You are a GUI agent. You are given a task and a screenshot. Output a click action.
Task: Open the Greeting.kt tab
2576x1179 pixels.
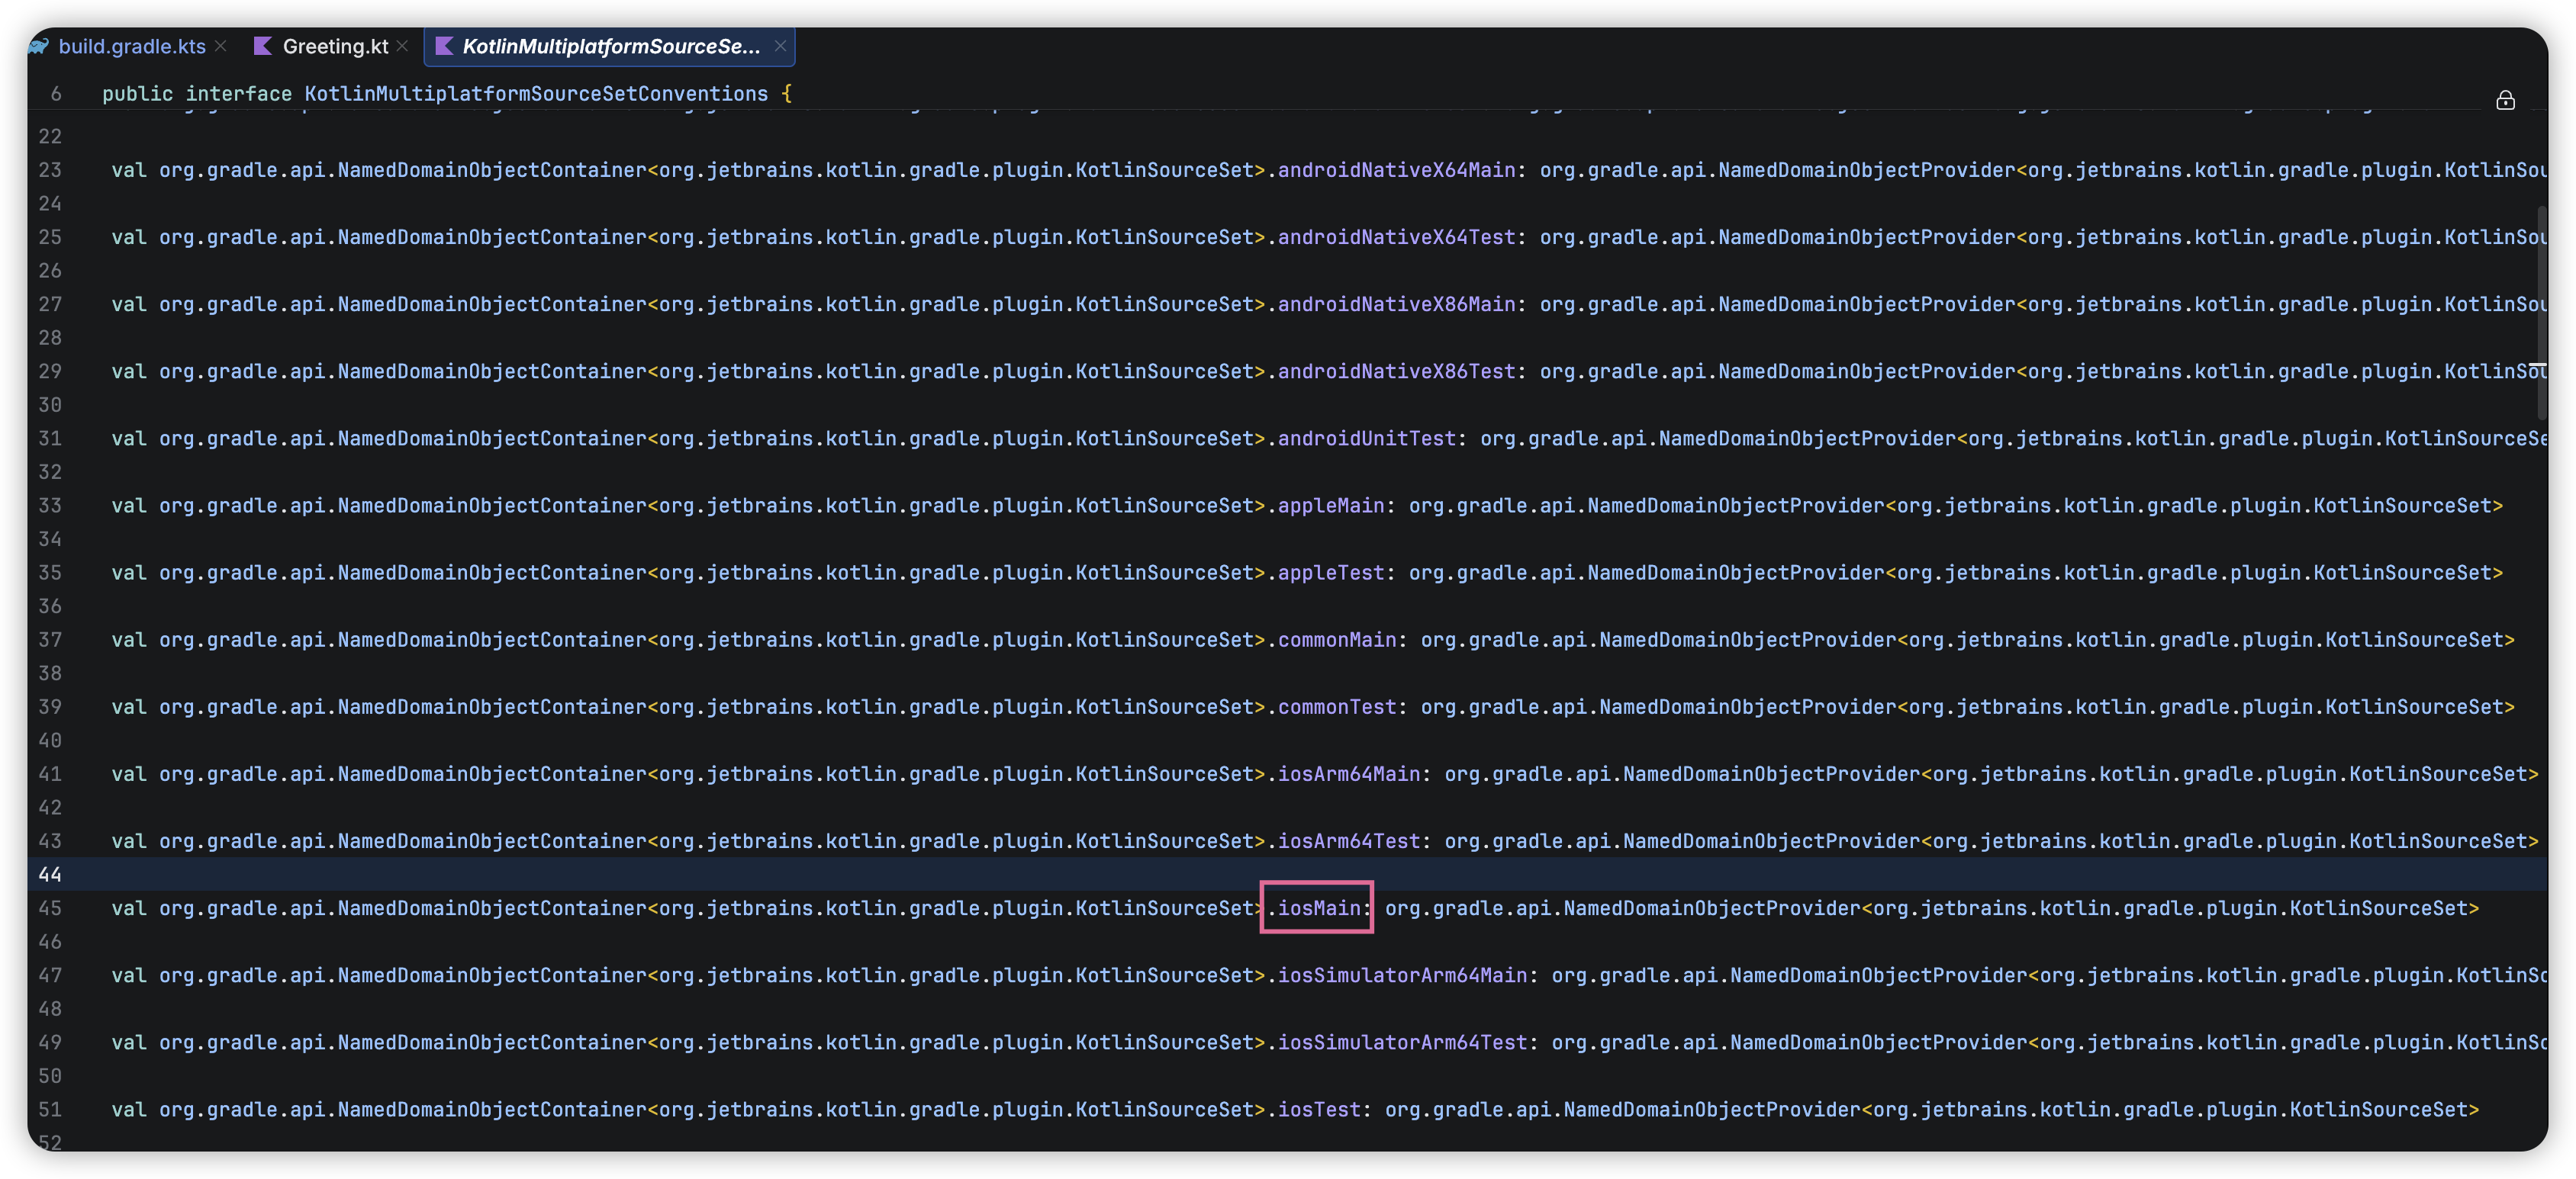[335, 46]
